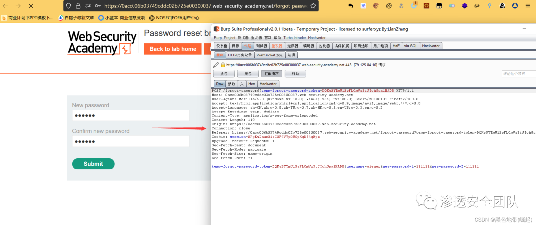The image size is (536, 225).
Task: Open the Hackvertor menu in menu bar
Action: click(x=317, y=38)
